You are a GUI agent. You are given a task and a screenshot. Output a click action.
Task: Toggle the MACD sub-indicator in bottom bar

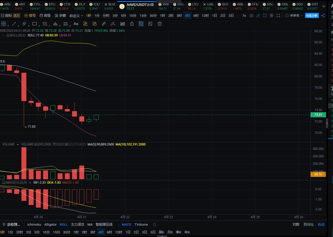(x=127, y=224)
